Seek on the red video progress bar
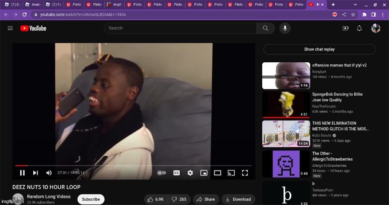Image resolution: width=389 pixels, height=205 pixels. 133,165
